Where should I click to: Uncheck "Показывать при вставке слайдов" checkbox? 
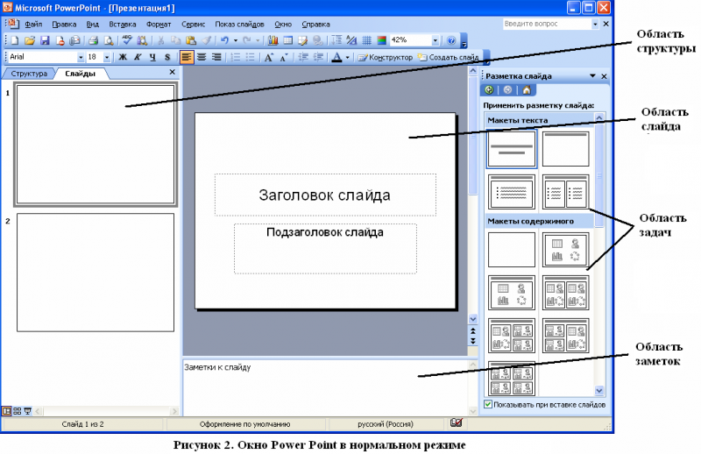point(488,404)
